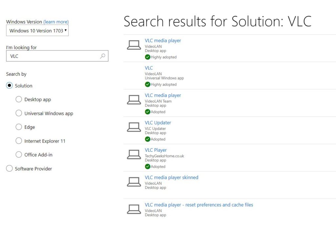This screenshot has width=336, height=226.
Task: Click the laptop icon beside the reset preferences result
Action: 134,209
